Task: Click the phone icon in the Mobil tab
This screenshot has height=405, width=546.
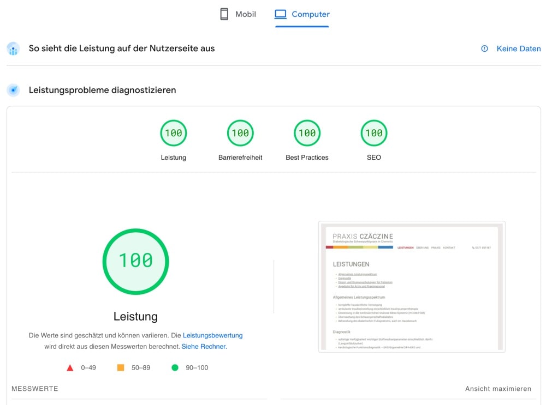Action: click(x=224, y=14)
